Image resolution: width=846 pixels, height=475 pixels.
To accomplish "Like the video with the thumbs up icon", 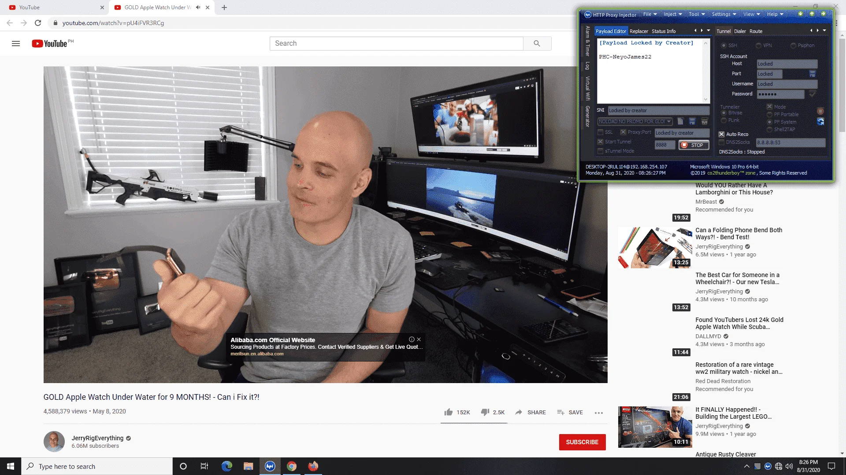I will 449,412.
